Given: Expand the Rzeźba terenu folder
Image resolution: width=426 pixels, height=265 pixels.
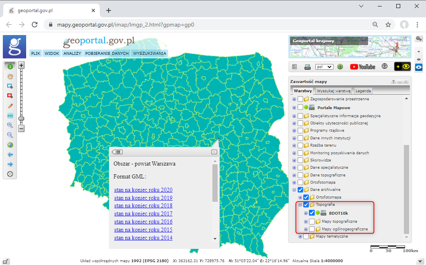Looking at the screenshot, I should (294, 145).
